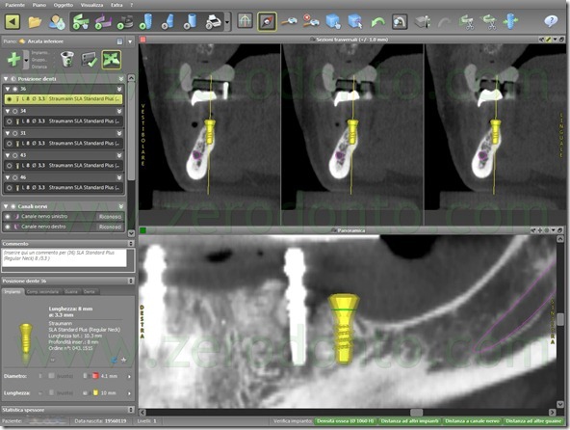Click the yellow back arrow button
The width and height of the screenshot is (570, 430).
coord(13,22)
